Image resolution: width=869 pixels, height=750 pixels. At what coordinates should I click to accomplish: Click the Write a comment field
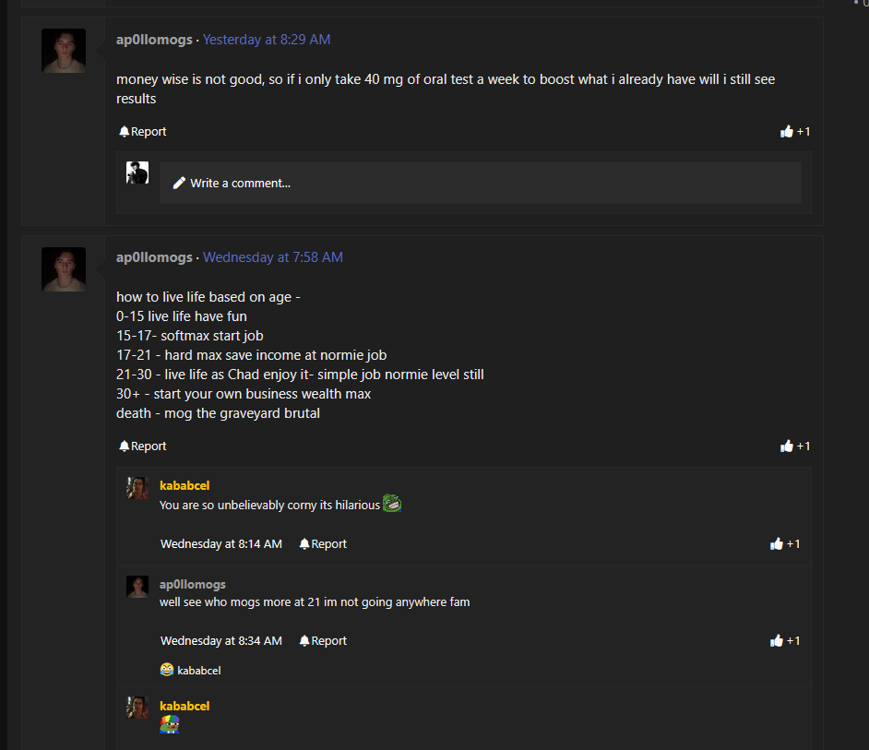pos(480,183)
